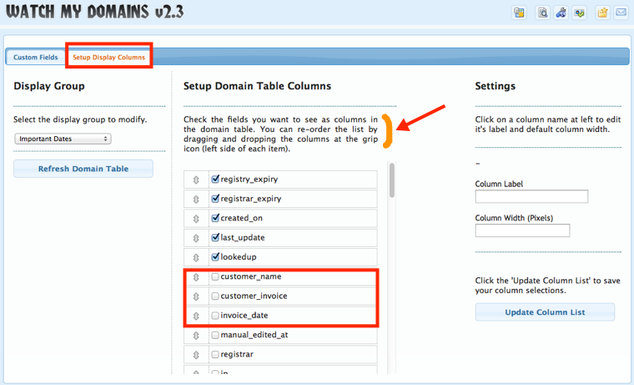Enable the customer_invoice checkbox
The image size is (634, 385).
click(x=215, y=296)
